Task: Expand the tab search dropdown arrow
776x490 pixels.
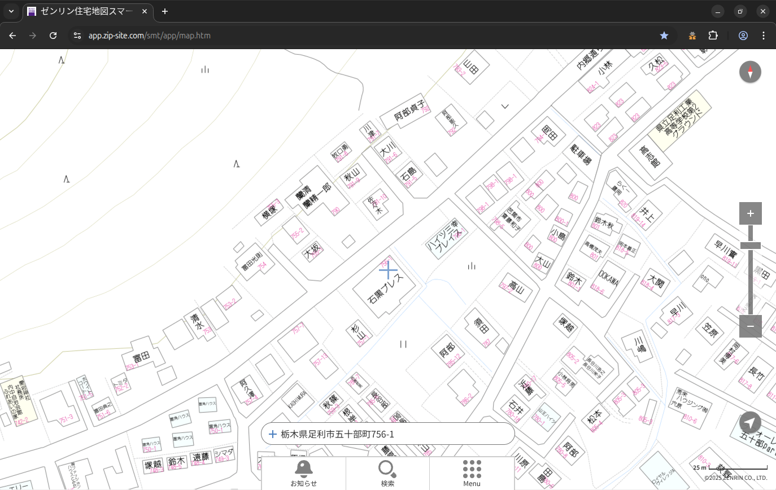Action: pyautogui.click(x=11, y=11)
